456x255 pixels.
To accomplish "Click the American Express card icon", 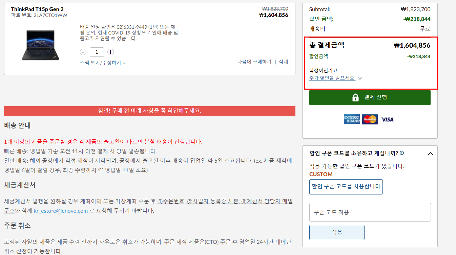I will point(352,119).
